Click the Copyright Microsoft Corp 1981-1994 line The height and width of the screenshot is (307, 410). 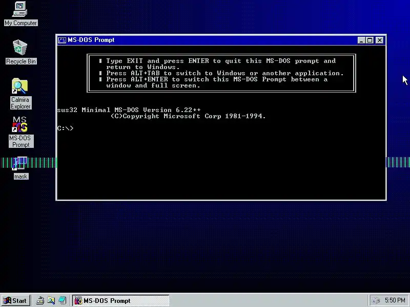(188, 116)
